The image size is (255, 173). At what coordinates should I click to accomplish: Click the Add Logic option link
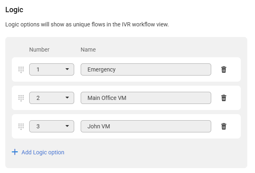[x=43, y=152]
